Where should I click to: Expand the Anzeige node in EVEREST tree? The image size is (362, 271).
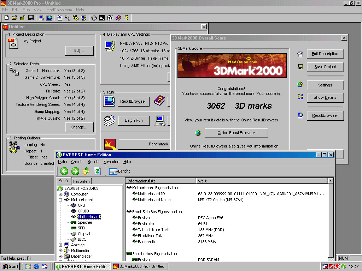(60, 245)
